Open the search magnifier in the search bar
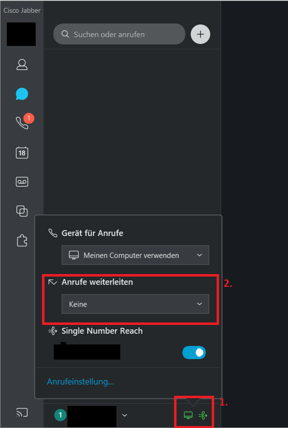 click(64, 34)
